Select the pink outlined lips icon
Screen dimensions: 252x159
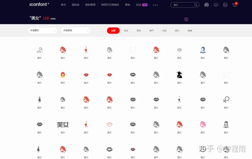[110, 124]
